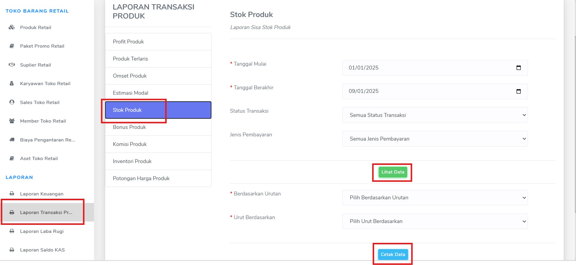Open calendar picker for Tanggal Berakhir
Image resolution: width=576 pixels, height=265 pixels.
[518, 91]
